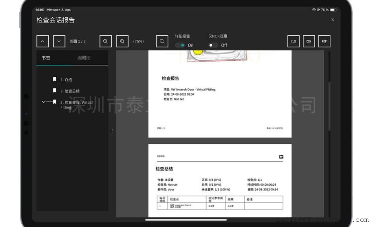Export the report as CSV
The height and width of the screenshot is (227, 382).
pyautogui.click(x=309, y=41)
